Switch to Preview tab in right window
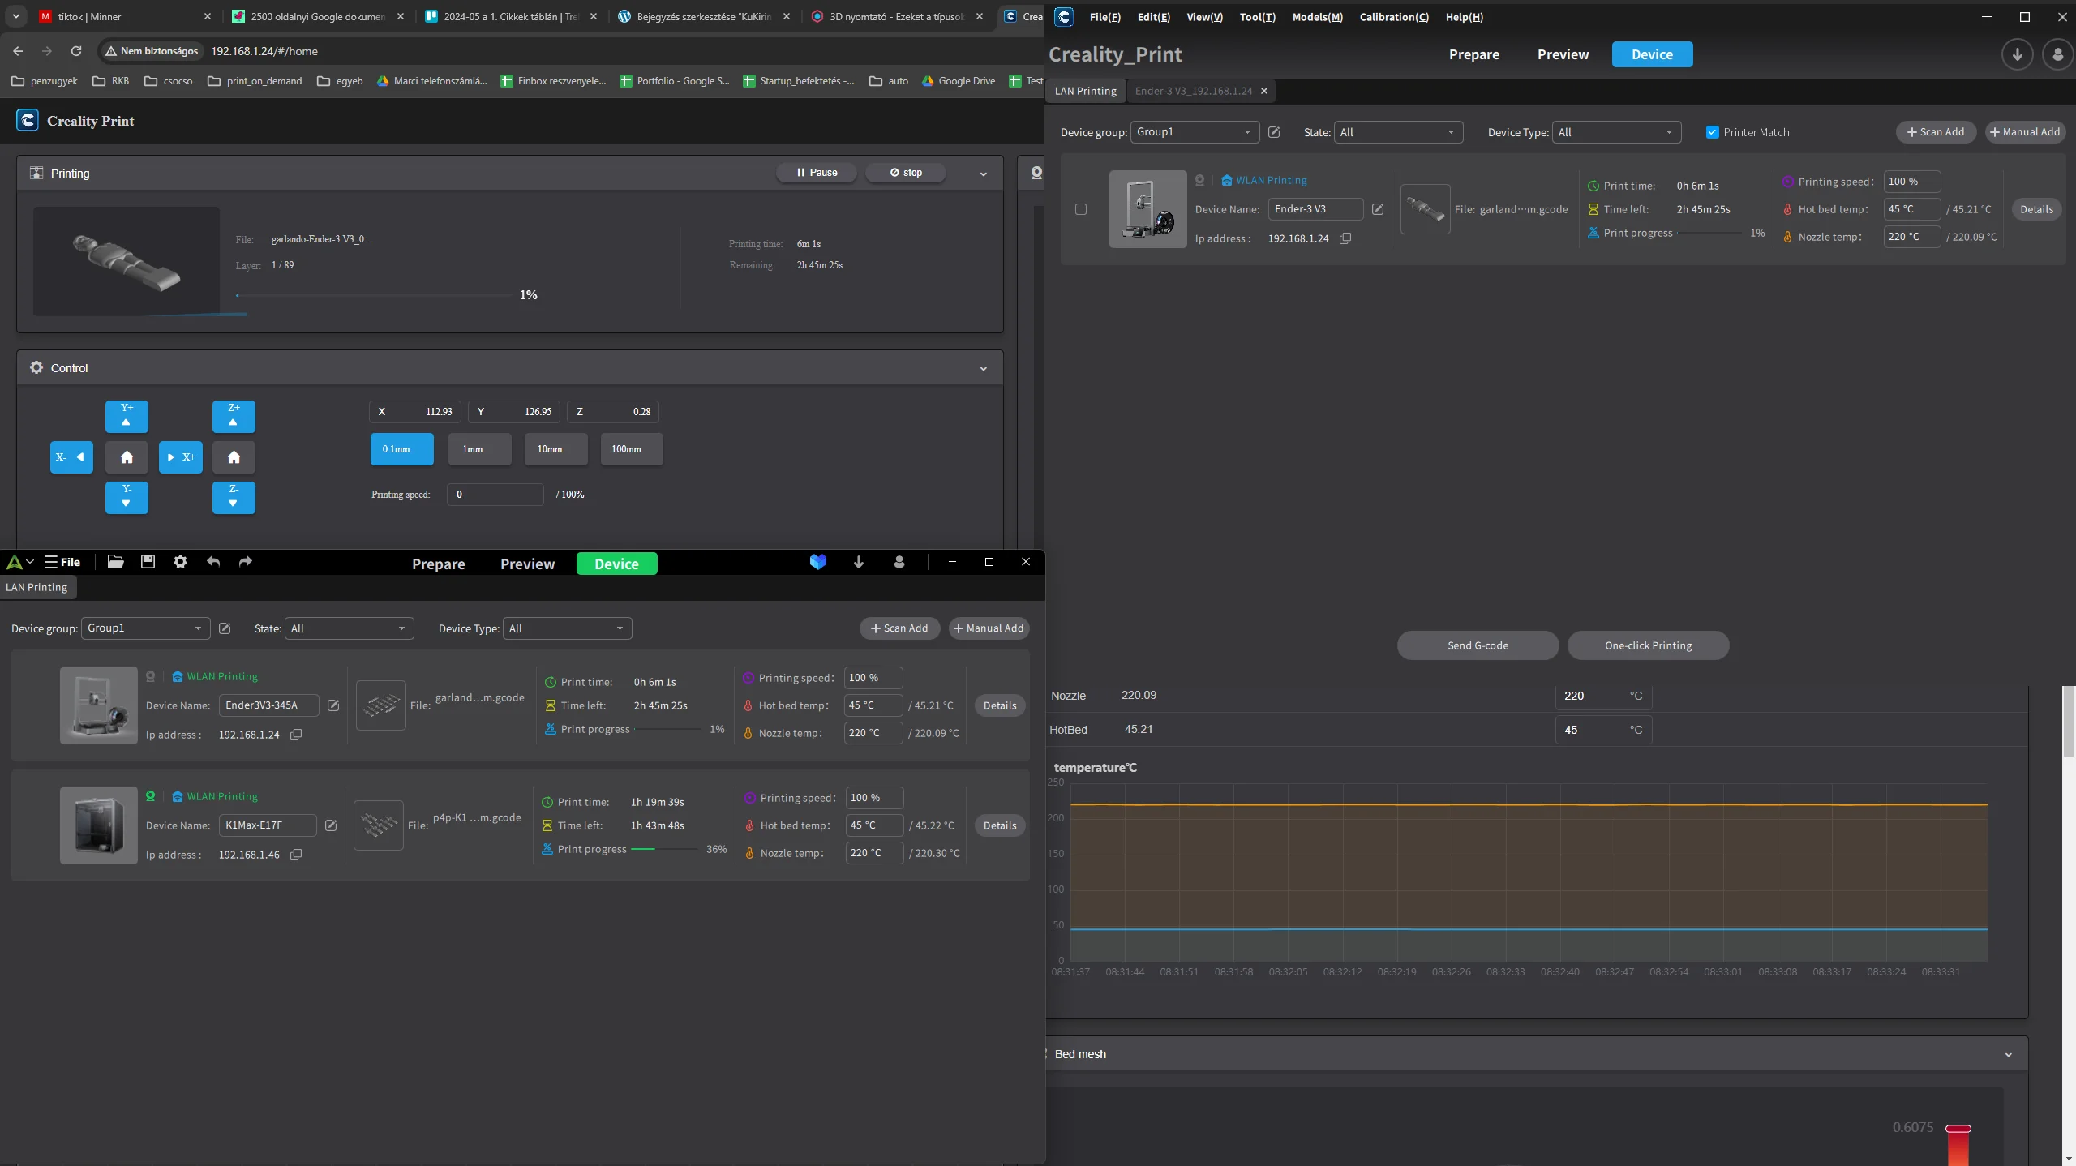2076x1166 pixels. (x=1562, y=54)
